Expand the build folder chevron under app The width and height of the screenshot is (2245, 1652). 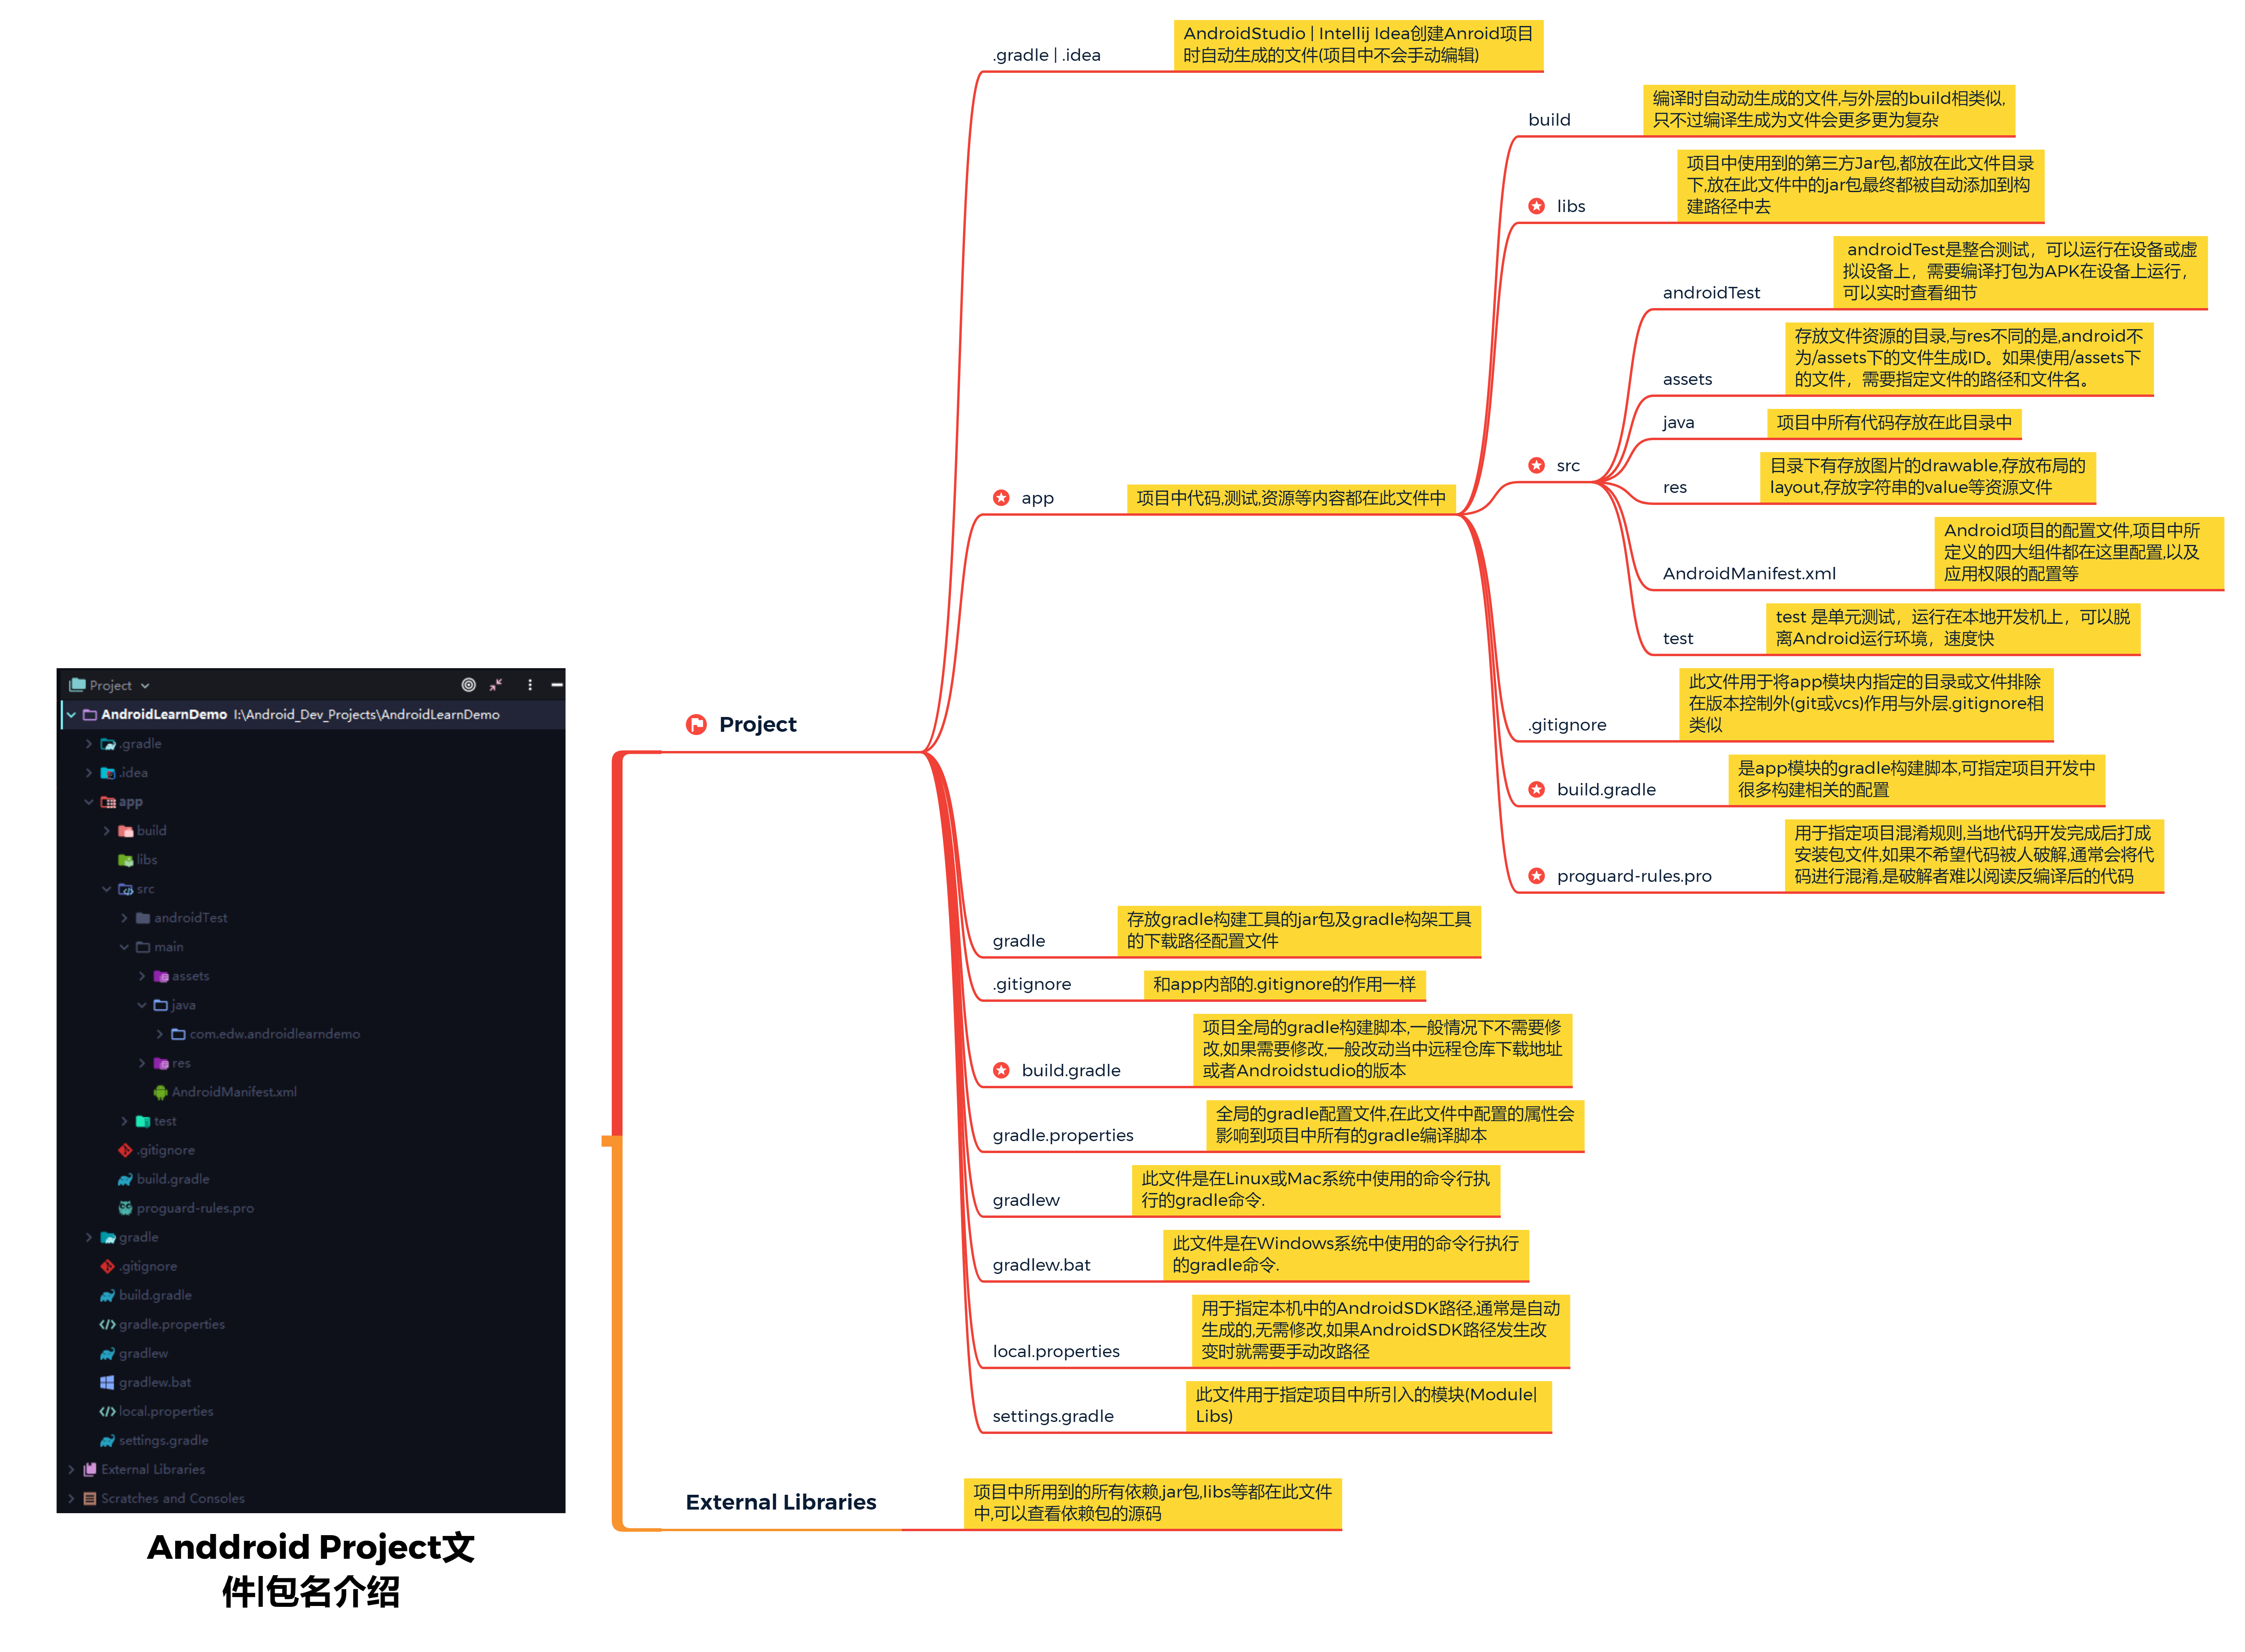(107, 831)
